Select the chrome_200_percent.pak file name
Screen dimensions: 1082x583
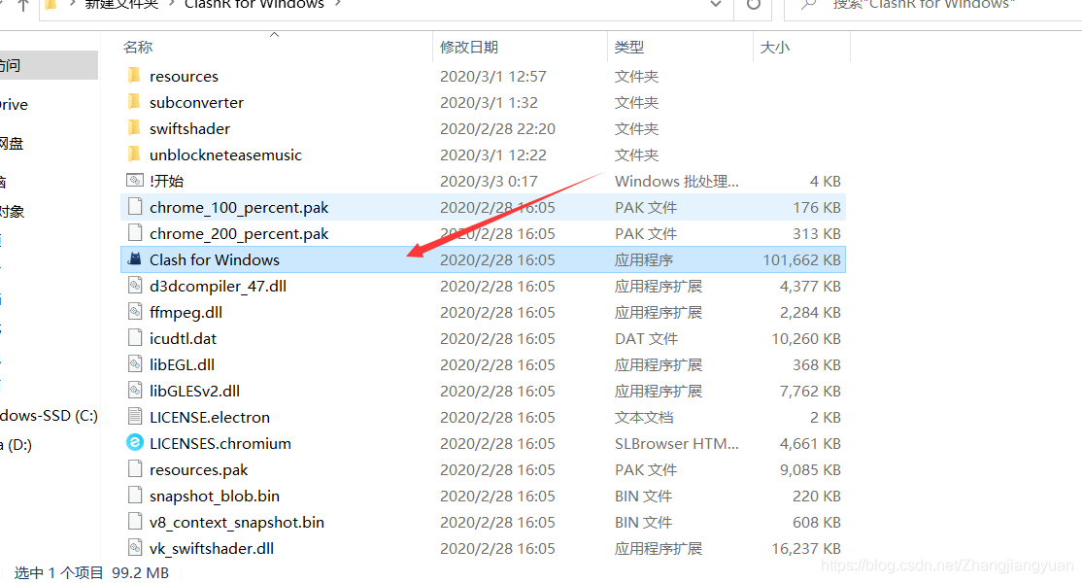tap(239, 233)
